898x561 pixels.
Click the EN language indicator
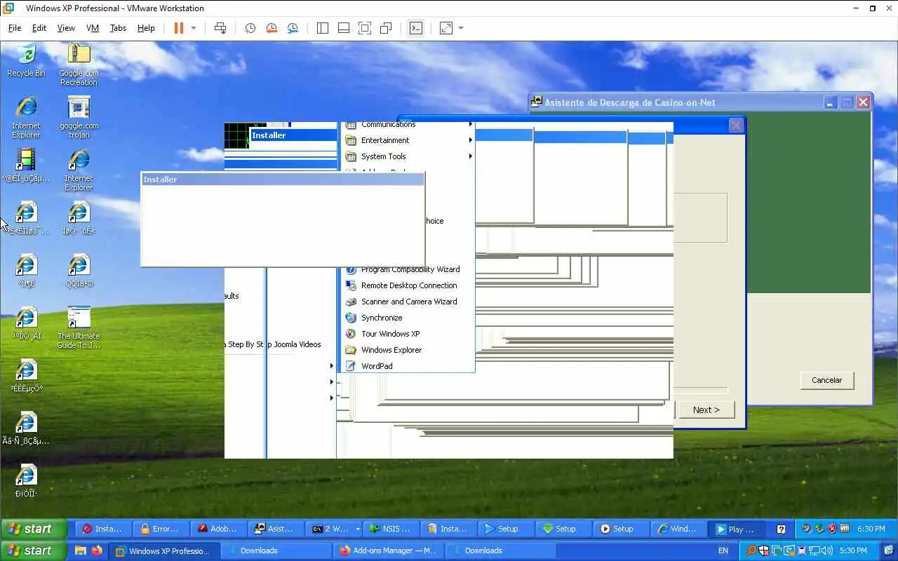tap(723, 550)
